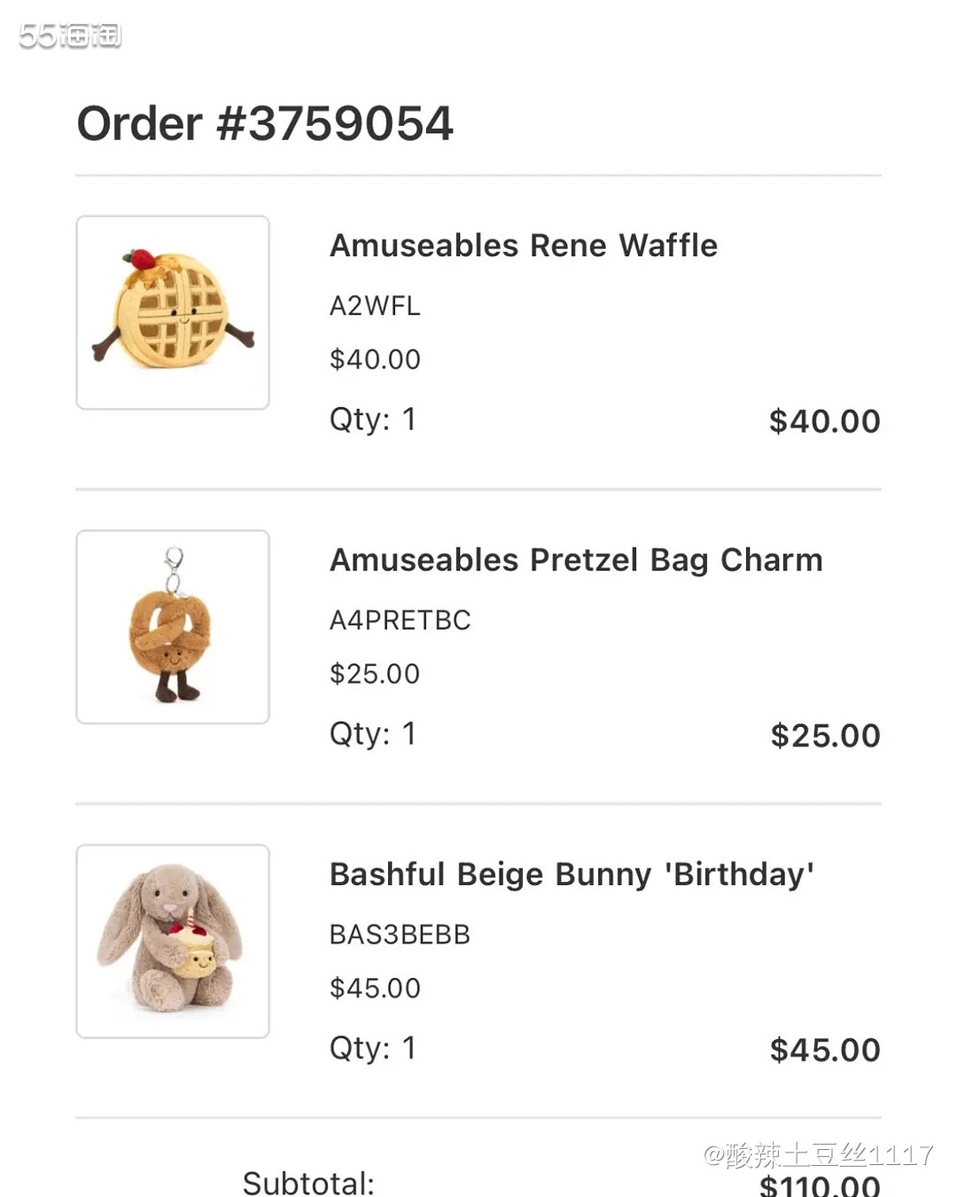957x1197 pixels.
Task: Tap the 55海淘 watermark logo
Action: coord(69,35)
